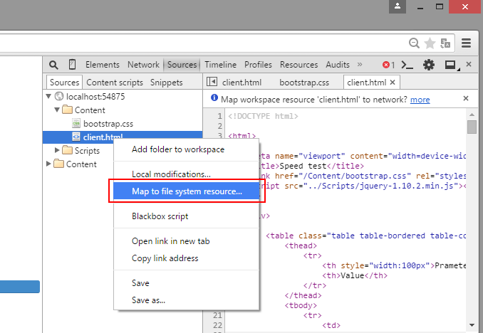Viewport: 483px width, 333px height.
Task: Choose Save from context menu
Action: 187,283
